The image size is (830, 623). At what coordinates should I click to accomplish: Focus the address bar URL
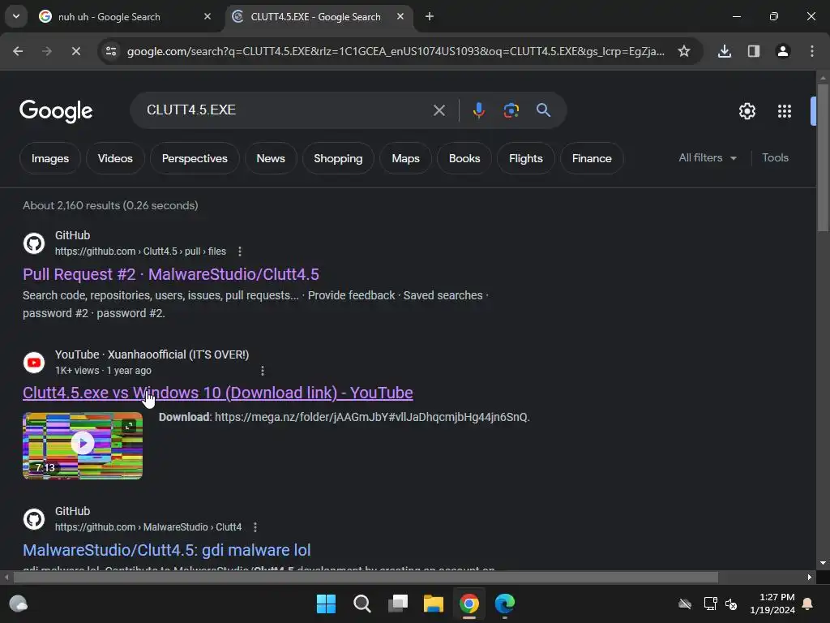click(x=396, y=51)
